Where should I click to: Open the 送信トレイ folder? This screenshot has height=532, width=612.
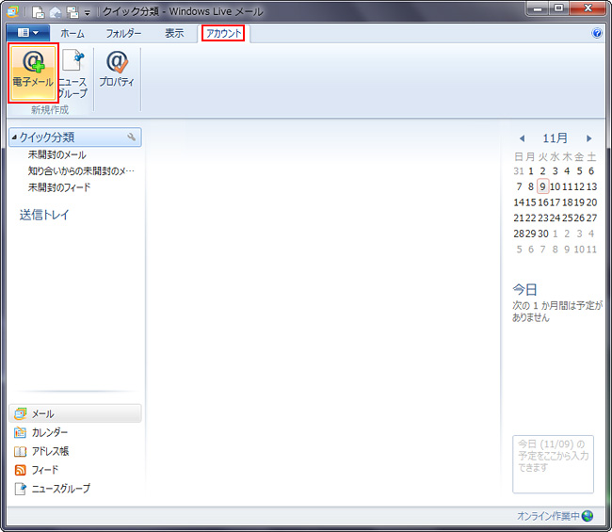tap(44, 215)
